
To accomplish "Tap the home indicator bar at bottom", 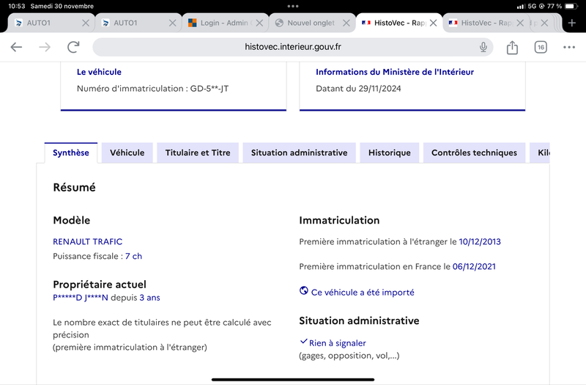I will pyautogui.click(x=293, y=379).
